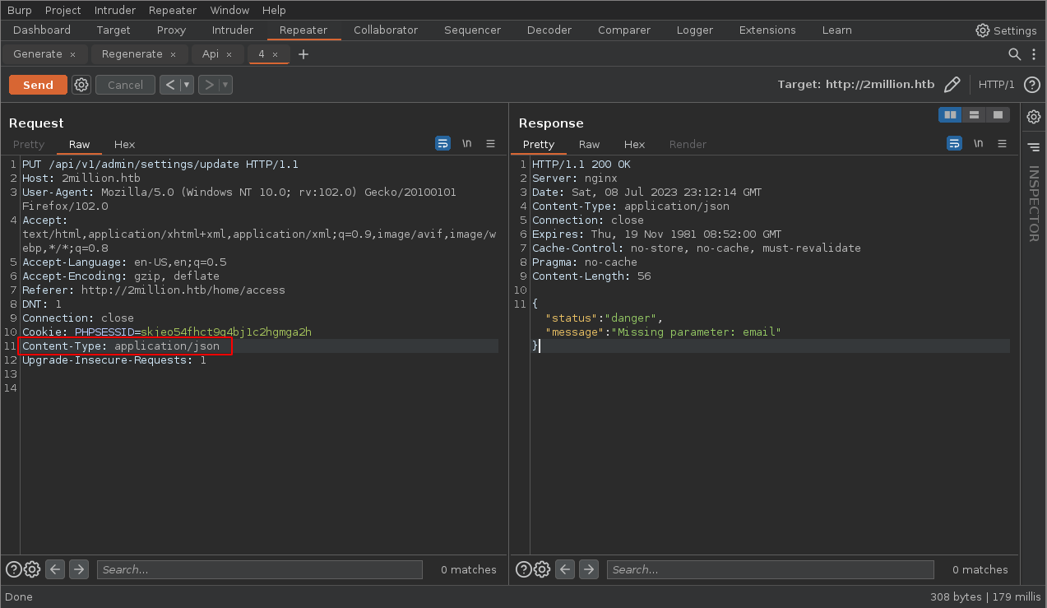
Task: Open the Extensions tab
Action: 767,30
